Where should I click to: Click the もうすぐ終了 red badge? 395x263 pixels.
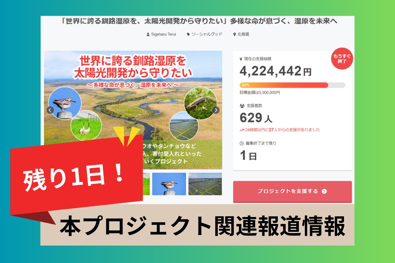click(x=342, y=59)
